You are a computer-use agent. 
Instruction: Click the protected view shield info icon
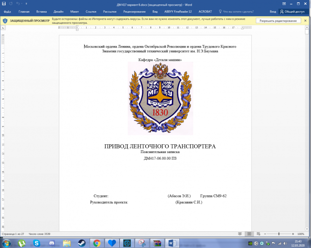pyautogui.click(x=5, y=21)
